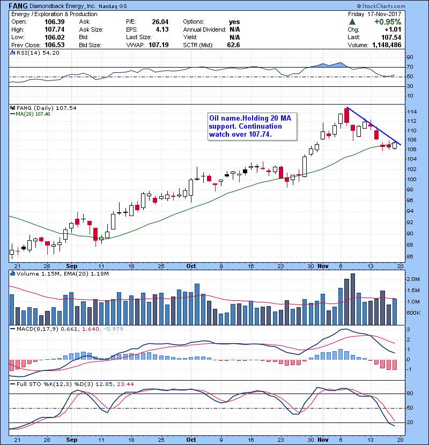The width and height of the screenshot is (429, 445).
Task: Click the 'Ask Size:' label
Action: point(91,29)
